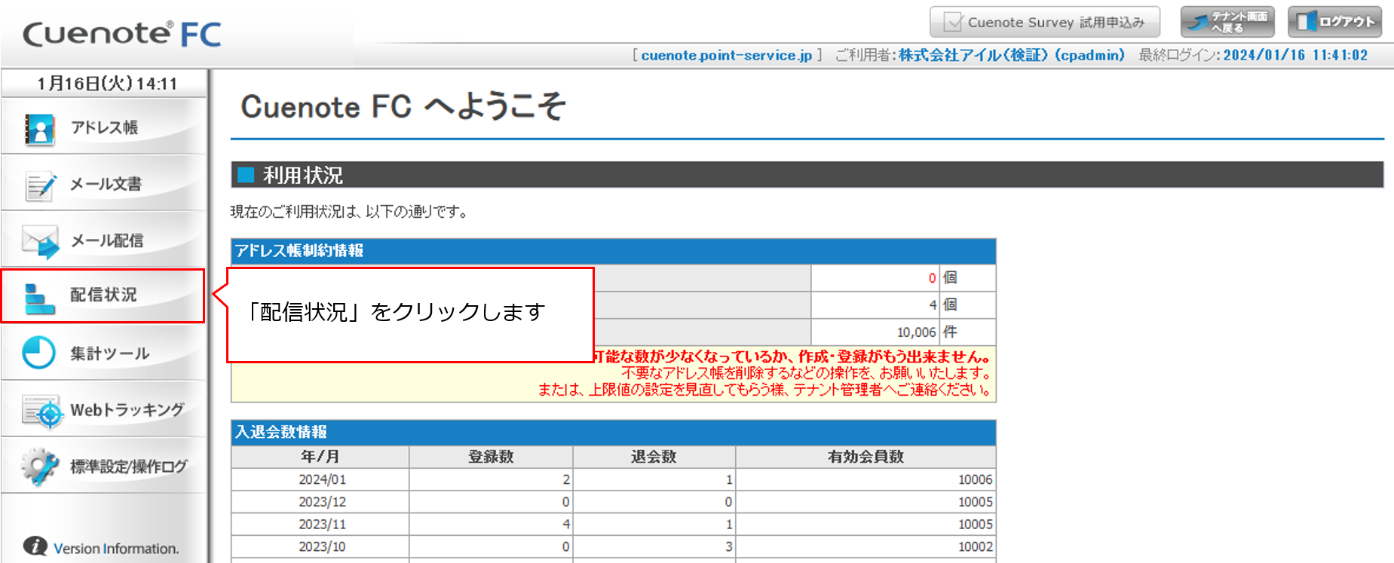Click the 登録数 column header
The width and height of the screenshot is (1394, 563).
coord(491,457)
